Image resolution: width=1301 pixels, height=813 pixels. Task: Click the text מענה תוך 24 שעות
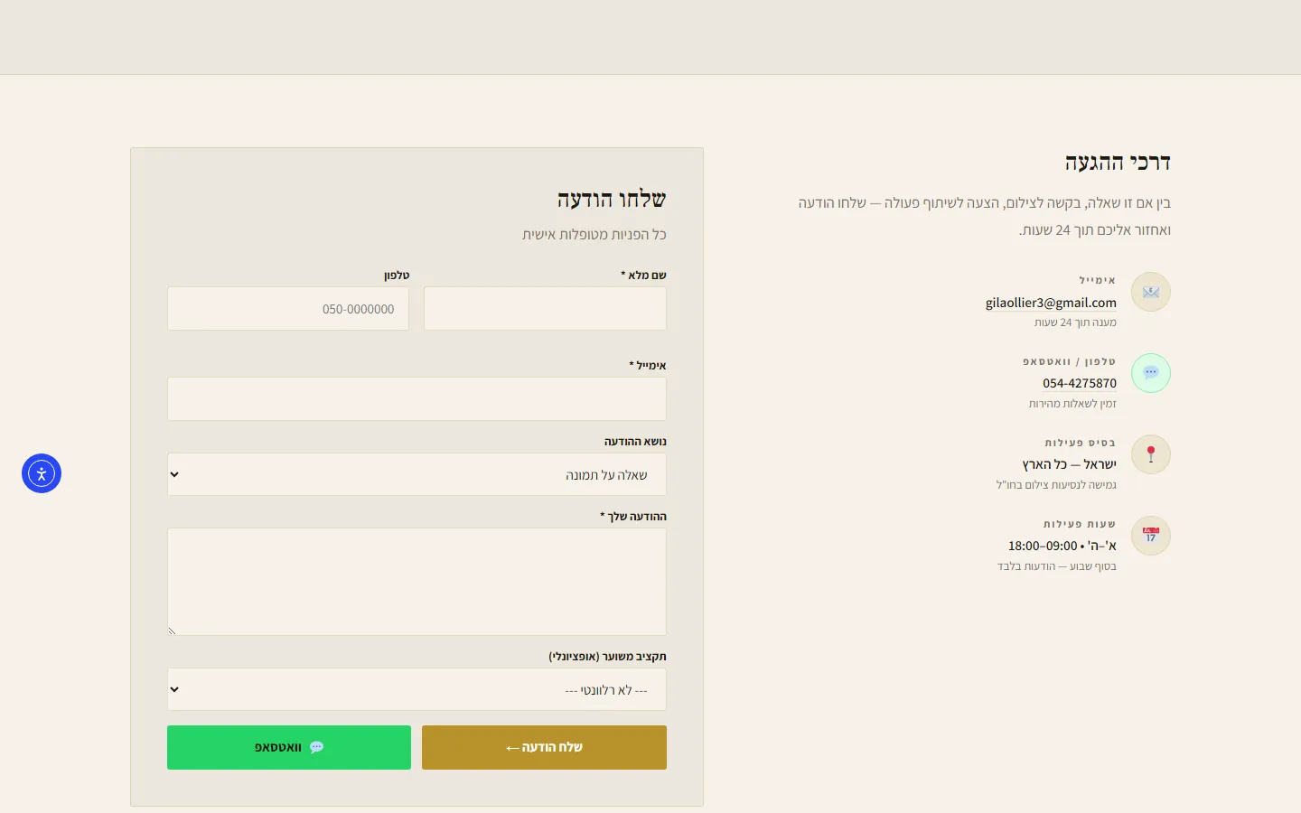pyautogui.click(x=1075, y=322)
